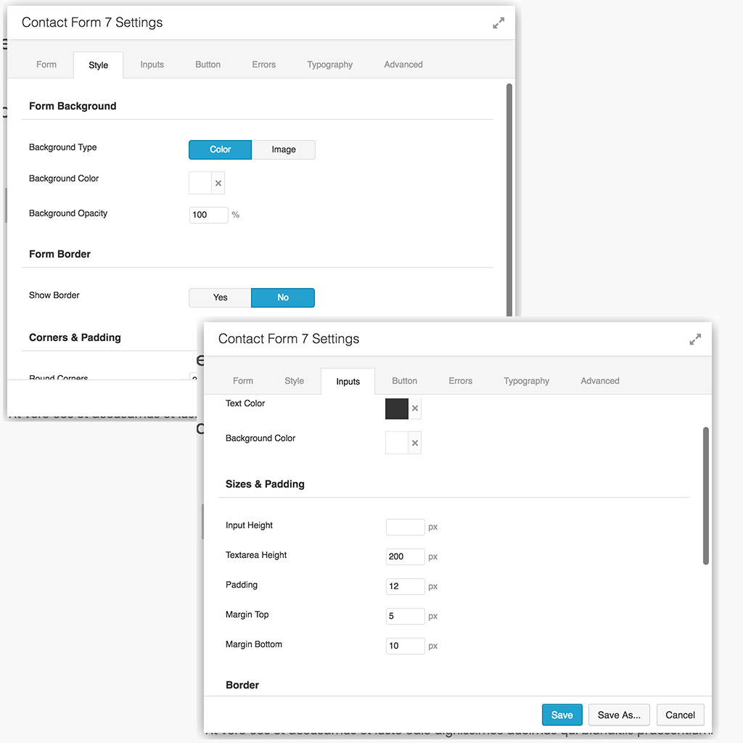
Task: Pick the form Background Color swatch in Style
Action: point(200,183)
